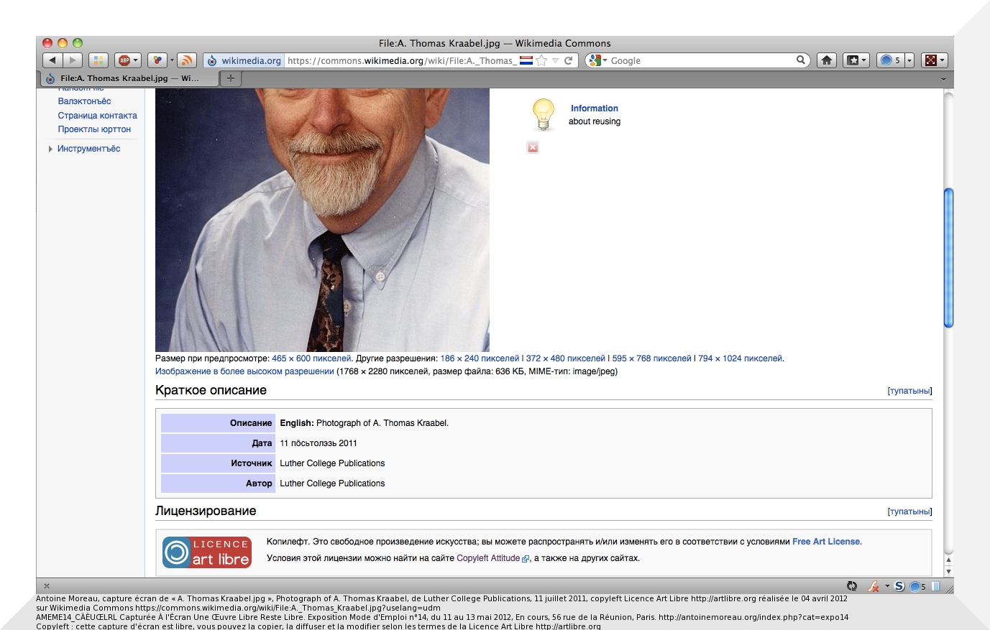Viewport: 990px width, 630px height.
Task: Click the orange RSS feed icon
Action: [186, 60]
